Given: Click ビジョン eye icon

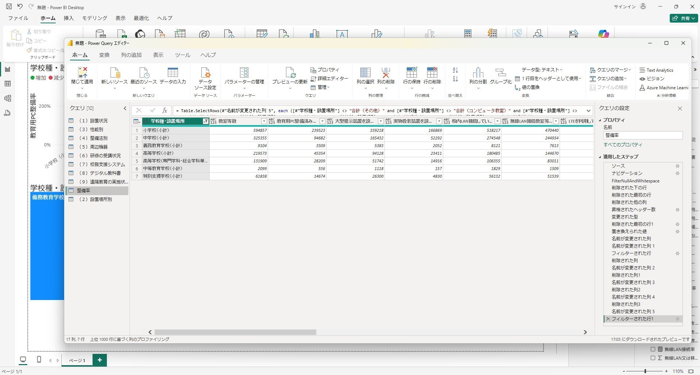Looking at the screenshot, I should click(642, 79).
